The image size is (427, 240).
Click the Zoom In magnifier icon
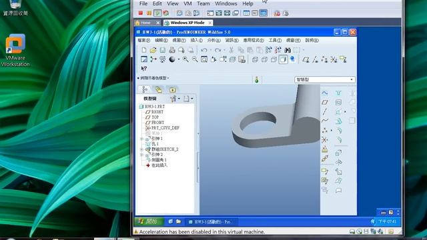pos(185,59)
